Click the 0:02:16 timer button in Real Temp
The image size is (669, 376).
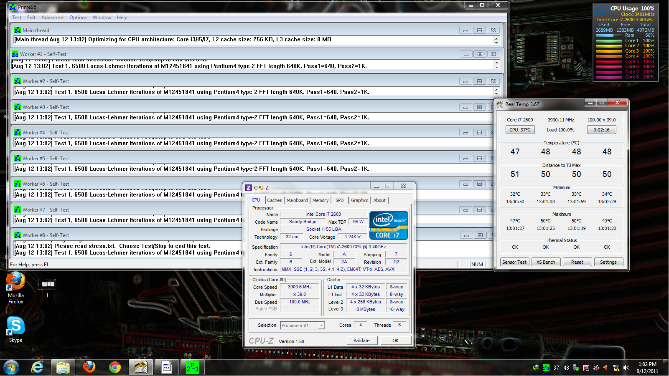point(601,130)
